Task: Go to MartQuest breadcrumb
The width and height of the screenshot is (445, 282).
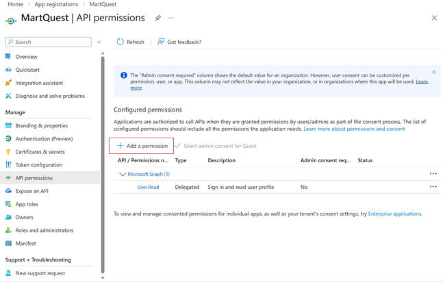Action: coord(103,4)
